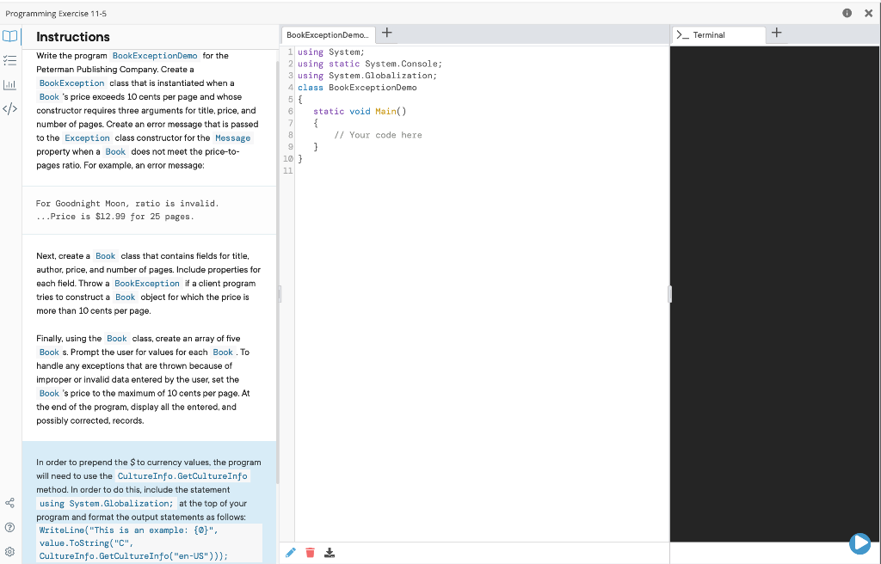The height and width of the screenshot is (564, 881).
Task: Click the blue pencil edit icon
Action: pyautogui.click(x=290, y=552)
